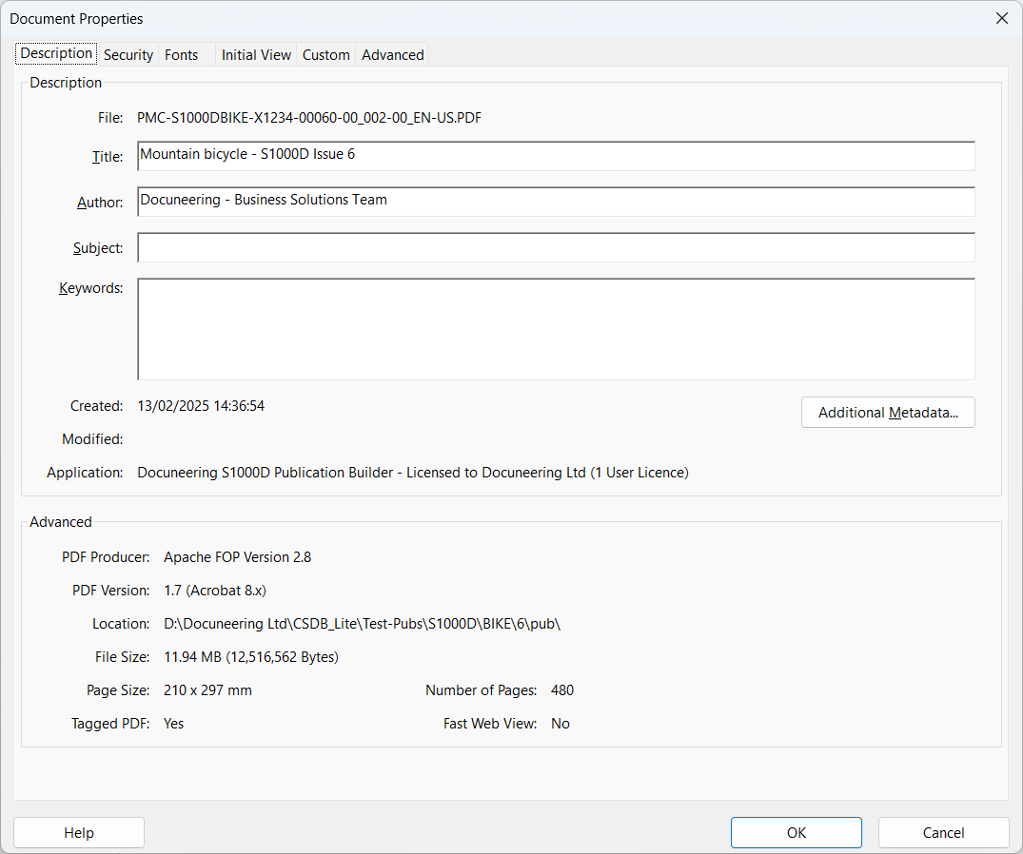
Task: Open the Fonts tab
Action: click(x=182, y=55)
